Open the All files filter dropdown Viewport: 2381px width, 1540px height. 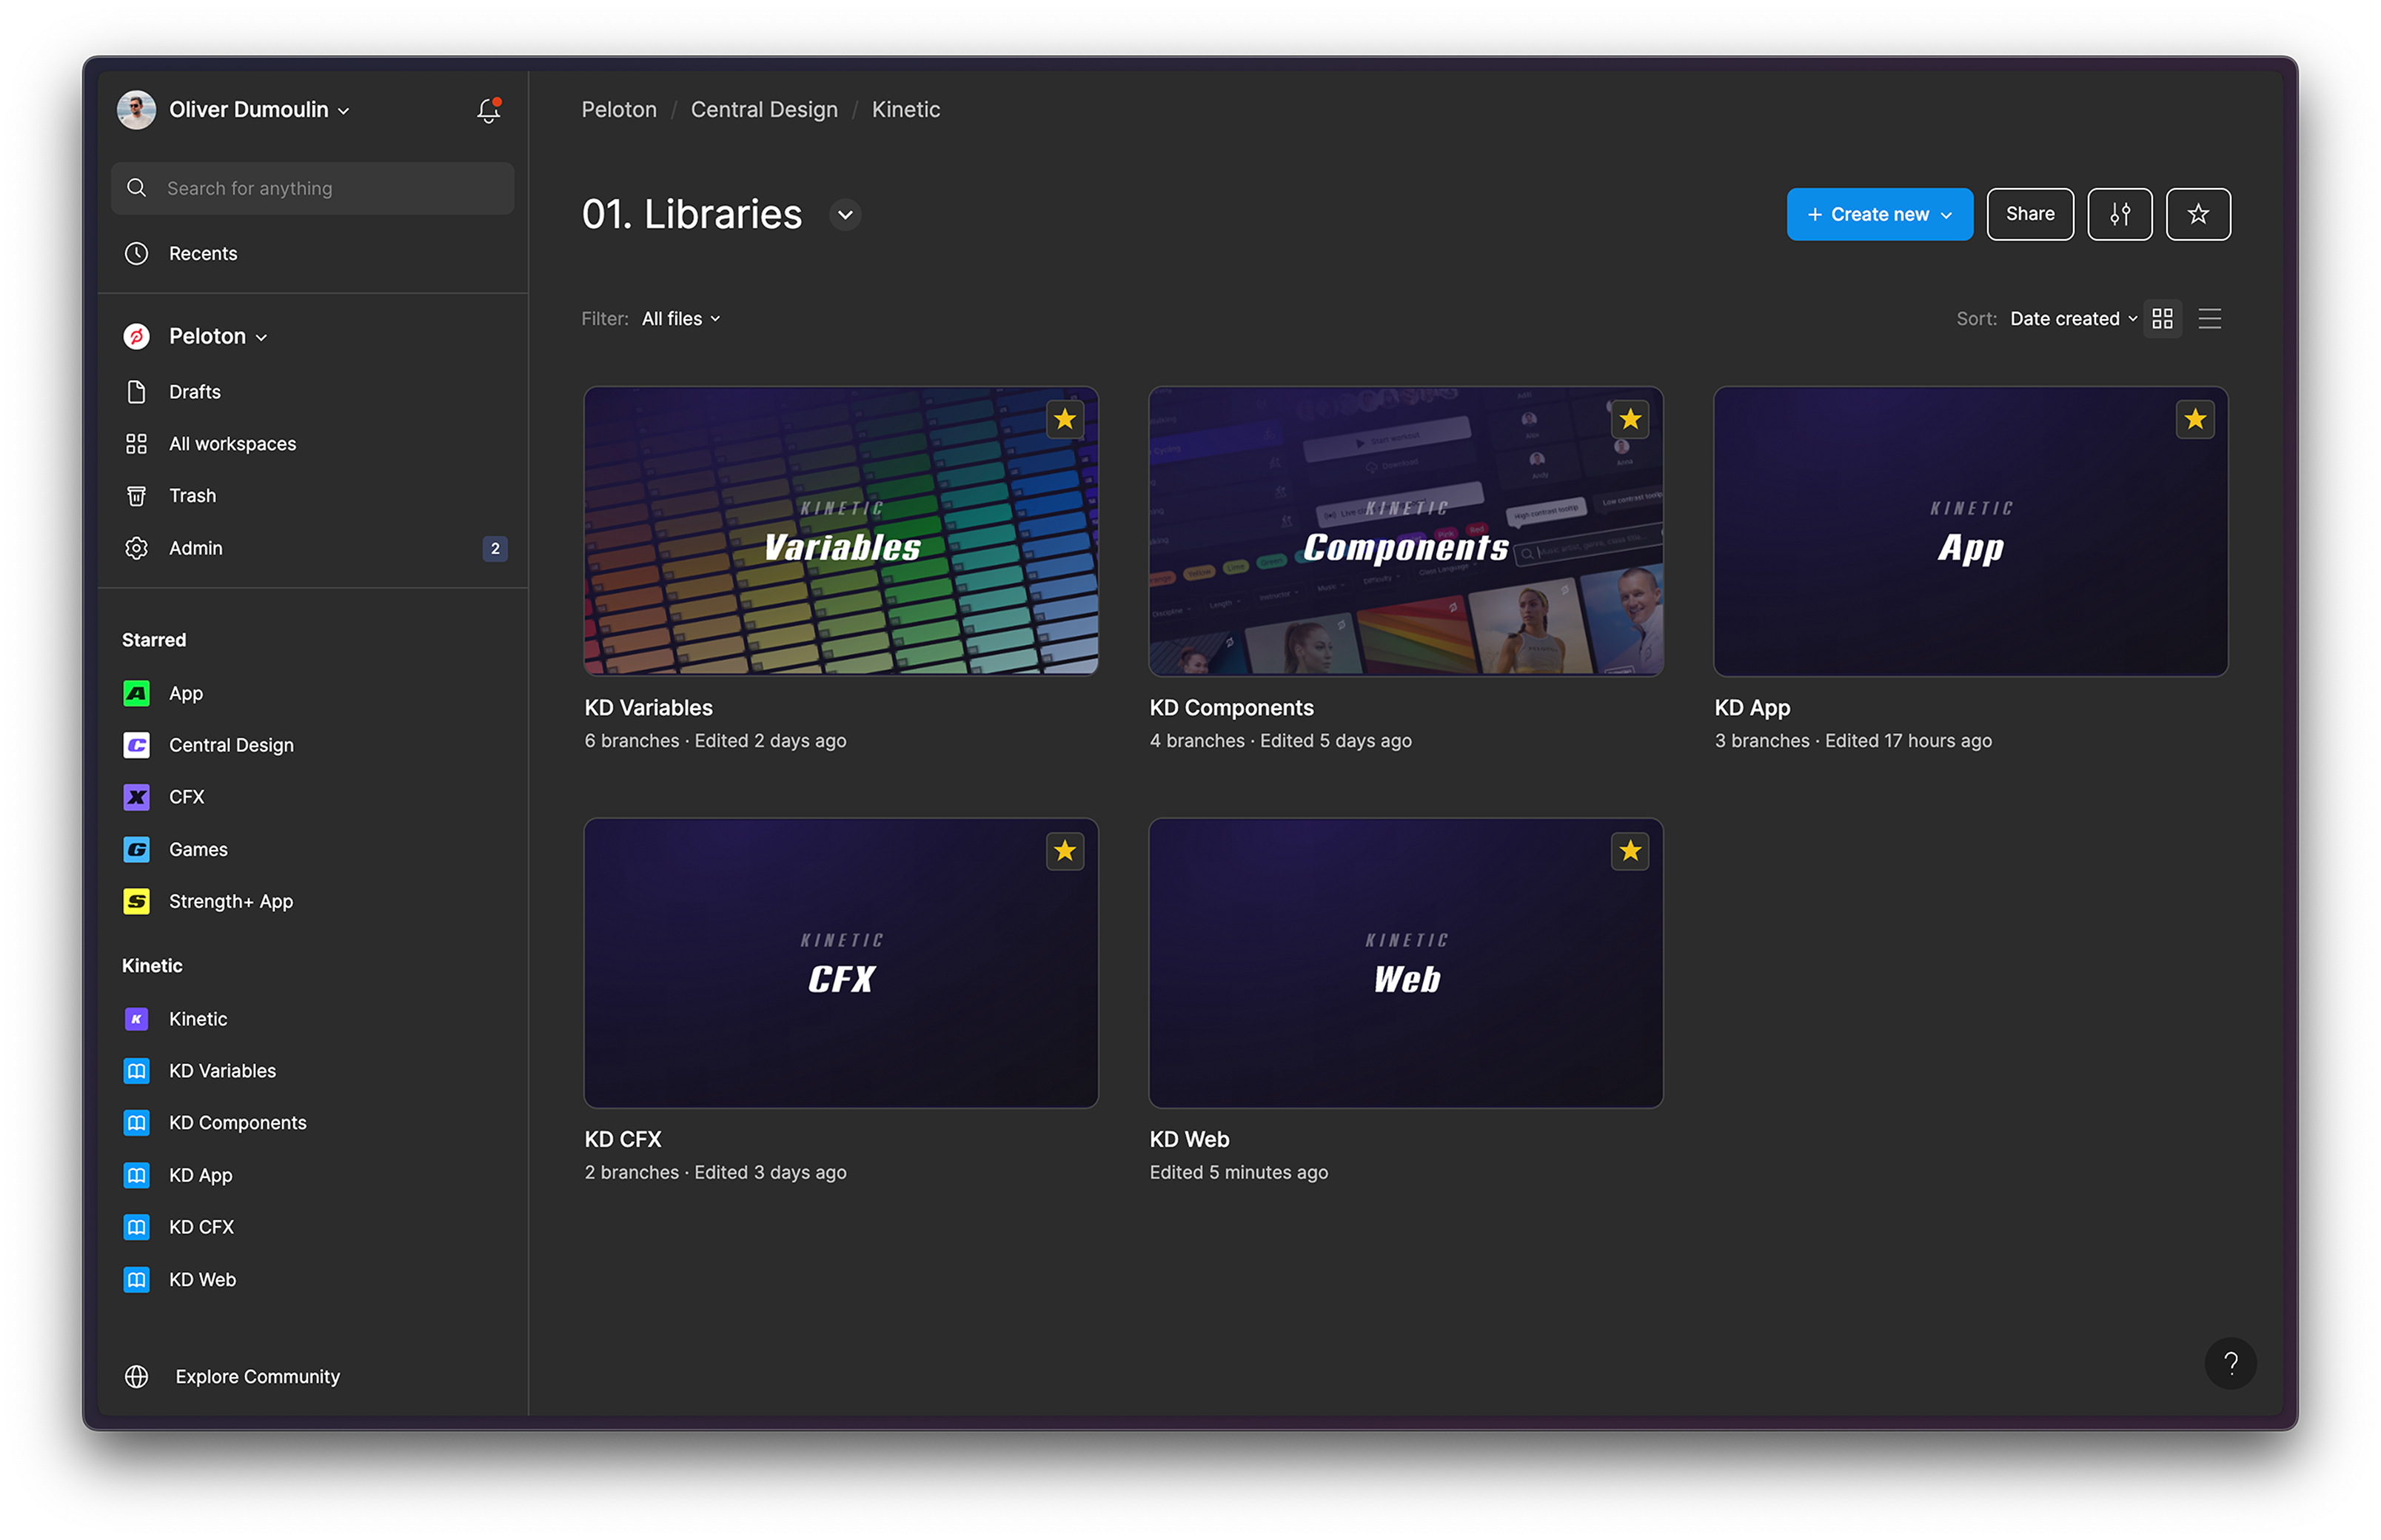pos(681,319)
